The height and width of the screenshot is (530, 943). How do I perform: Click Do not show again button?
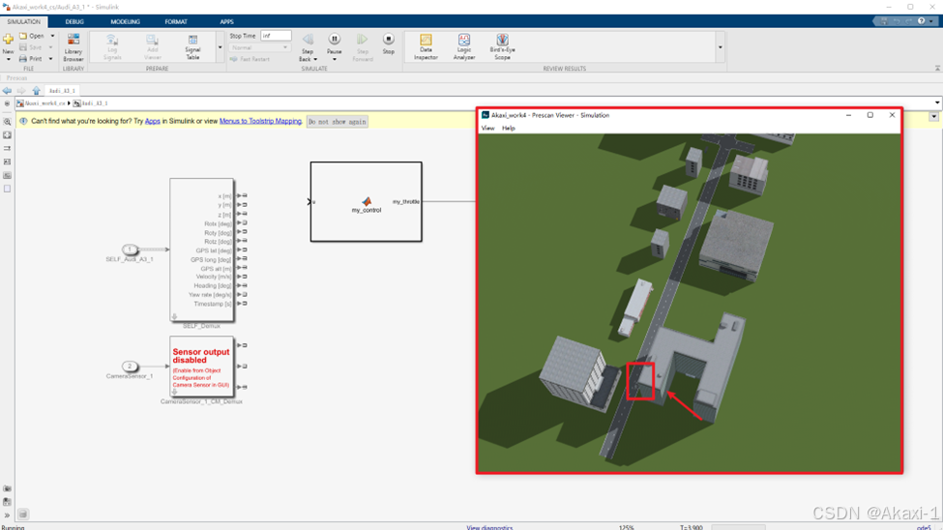(x=337, y=122)
